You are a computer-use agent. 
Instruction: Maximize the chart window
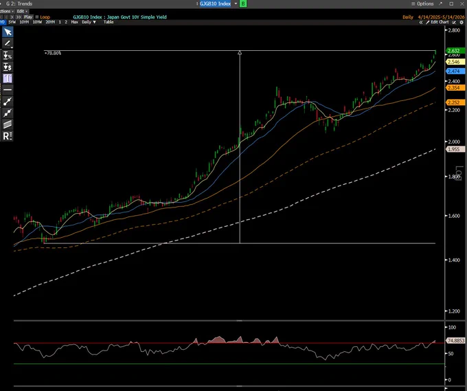451,3
